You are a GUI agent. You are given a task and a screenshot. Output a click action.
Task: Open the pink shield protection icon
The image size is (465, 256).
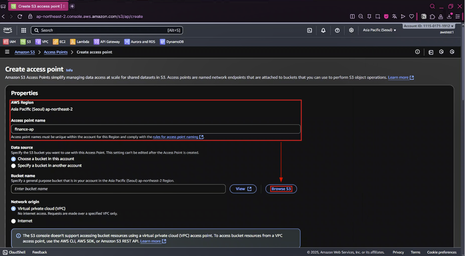[x=386, y=16]
